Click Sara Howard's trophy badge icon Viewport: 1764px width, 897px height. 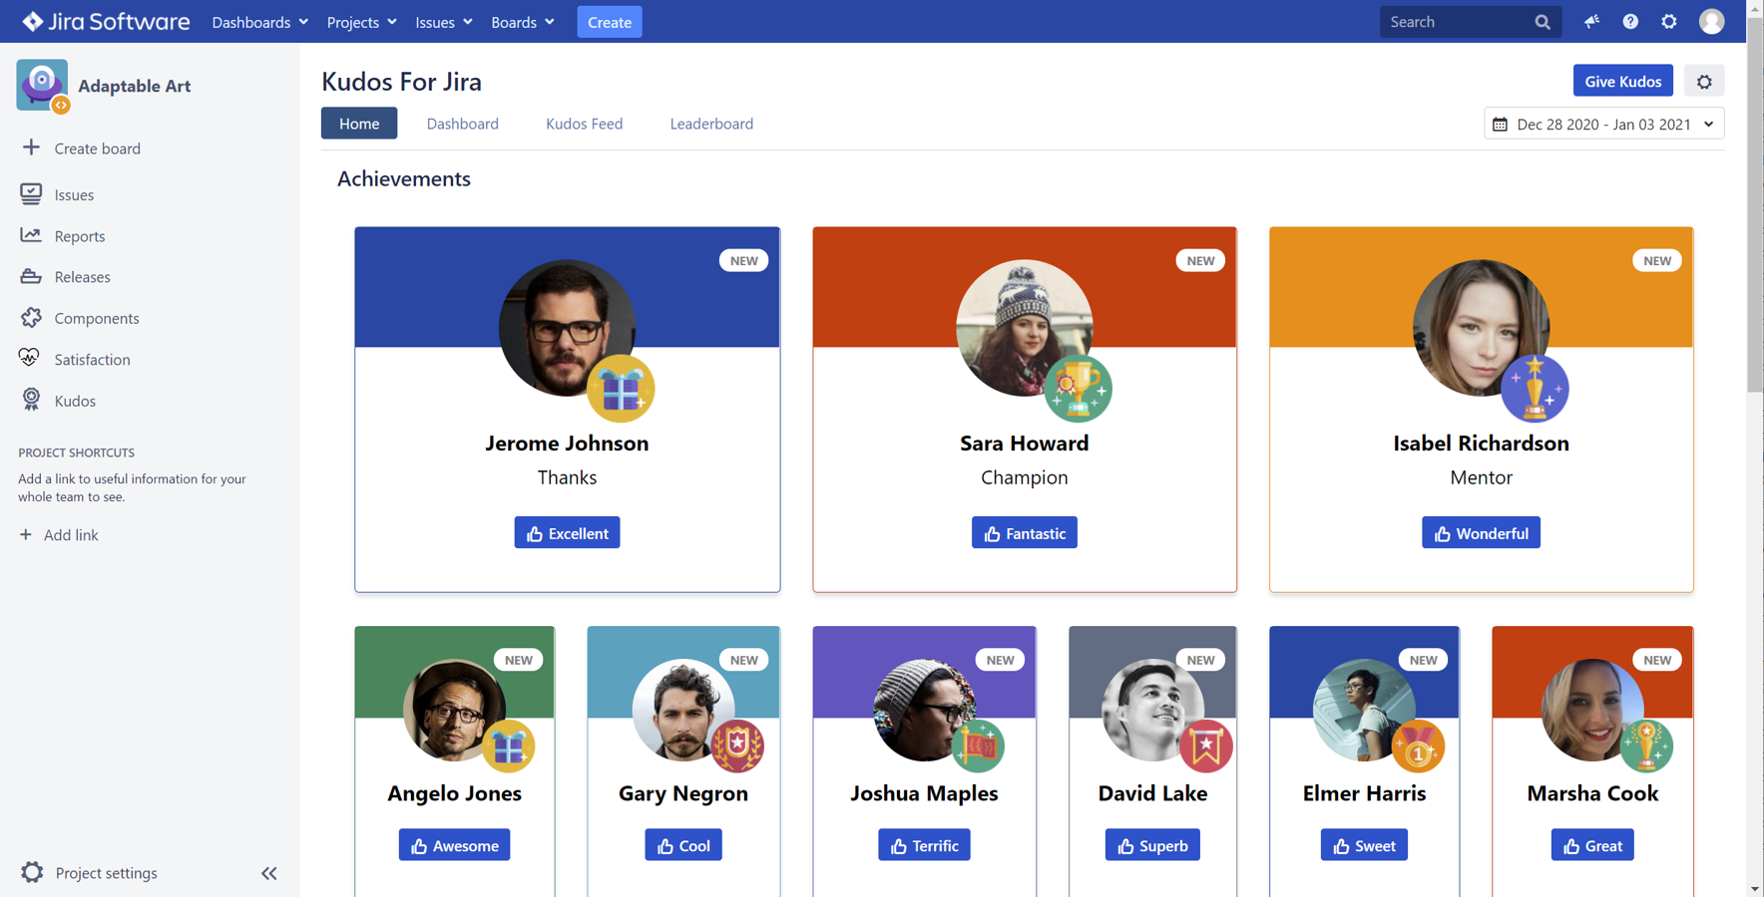click(1078, 389)
